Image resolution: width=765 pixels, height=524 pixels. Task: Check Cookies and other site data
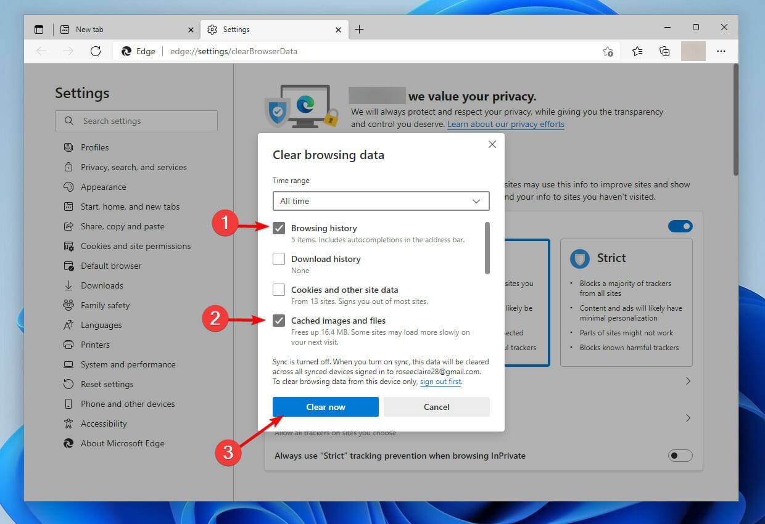(279, 290)
